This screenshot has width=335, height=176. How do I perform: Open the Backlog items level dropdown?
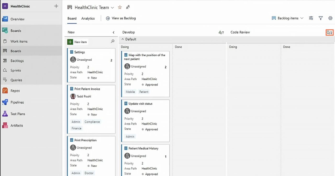tap(288, 18)
